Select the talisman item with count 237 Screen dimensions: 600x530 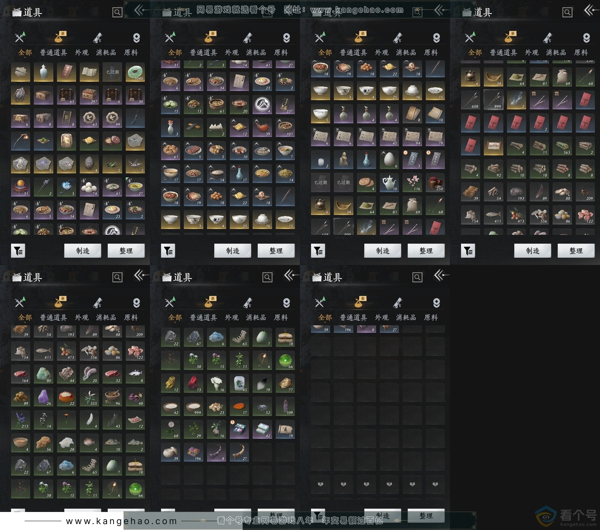coord(285,105)
